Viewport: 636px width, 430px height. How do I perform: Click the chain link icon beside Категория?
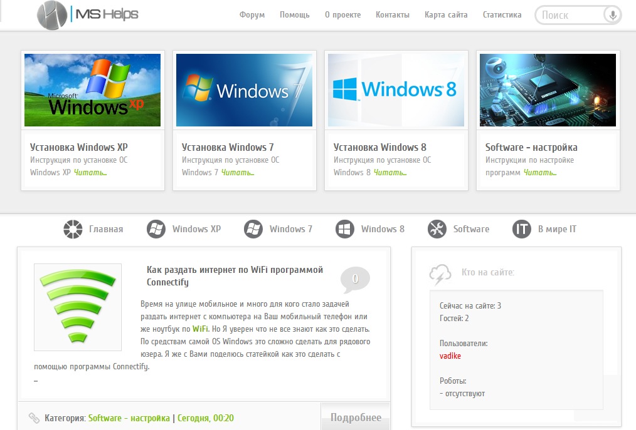[x=34, y=418]
